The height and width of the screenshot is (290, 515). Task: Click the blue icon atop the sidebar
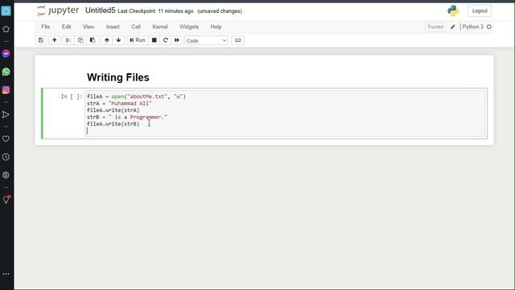(6, 10)
